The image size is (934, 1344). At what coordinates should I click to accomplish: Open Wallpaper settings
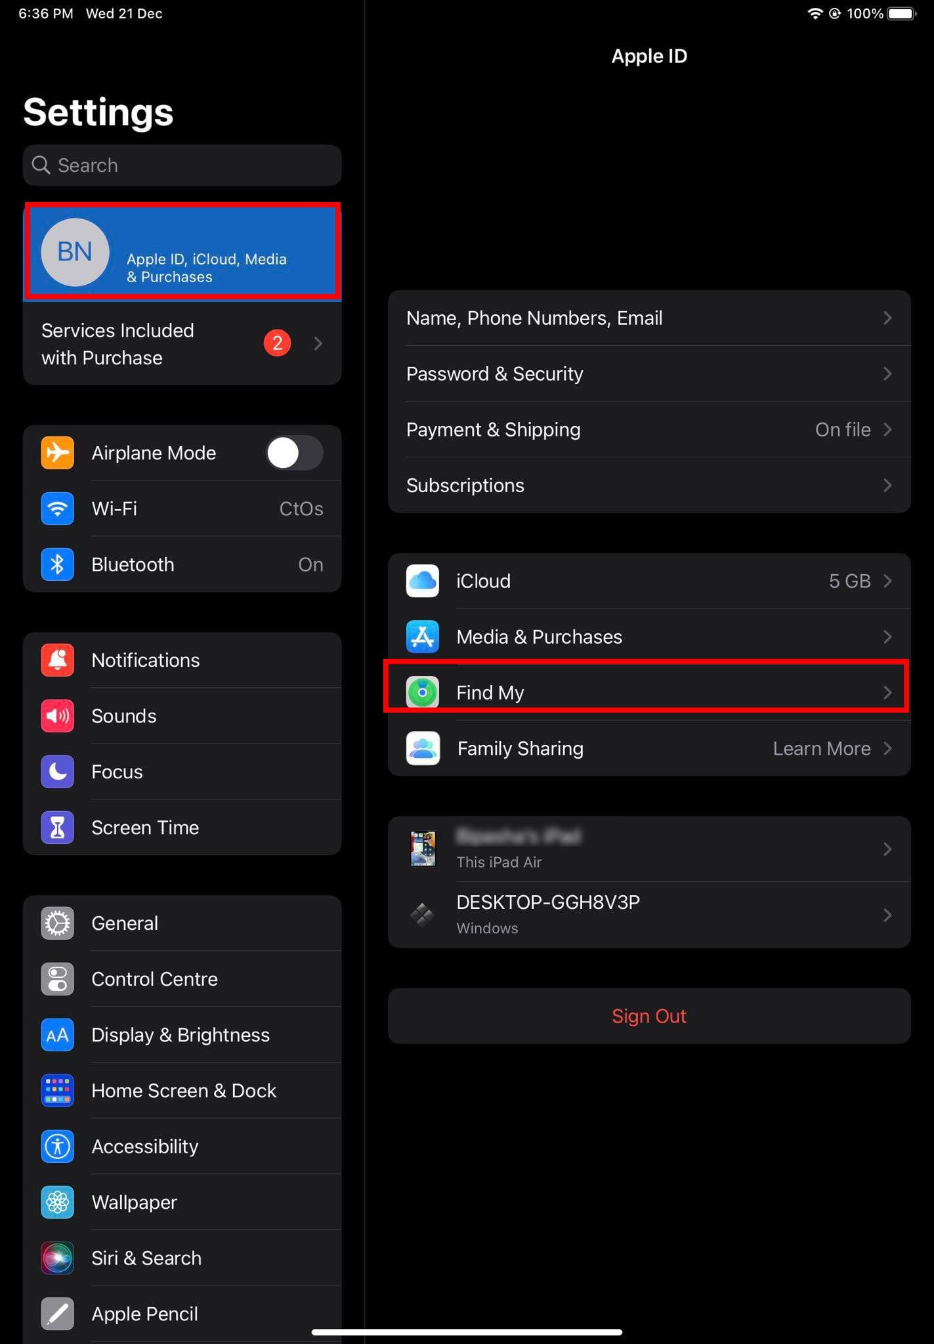point(182,1202)
